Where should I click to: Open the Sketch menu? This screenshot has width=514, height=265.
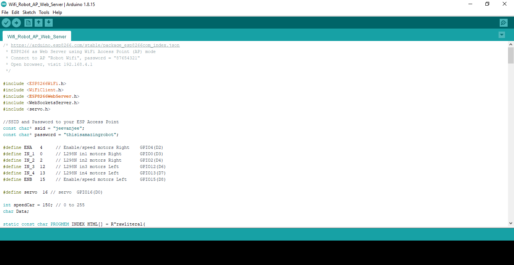tap(29, 12)
